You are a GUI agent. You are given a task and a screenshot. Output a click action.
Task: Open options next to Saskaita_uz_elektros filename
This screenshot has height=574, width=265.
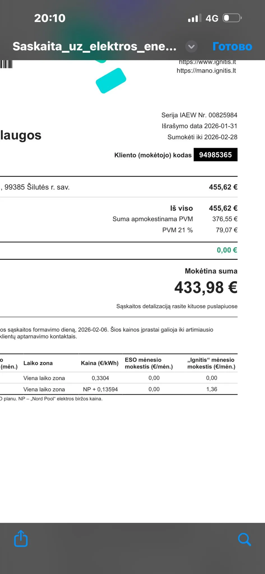(x=191, y=47)
